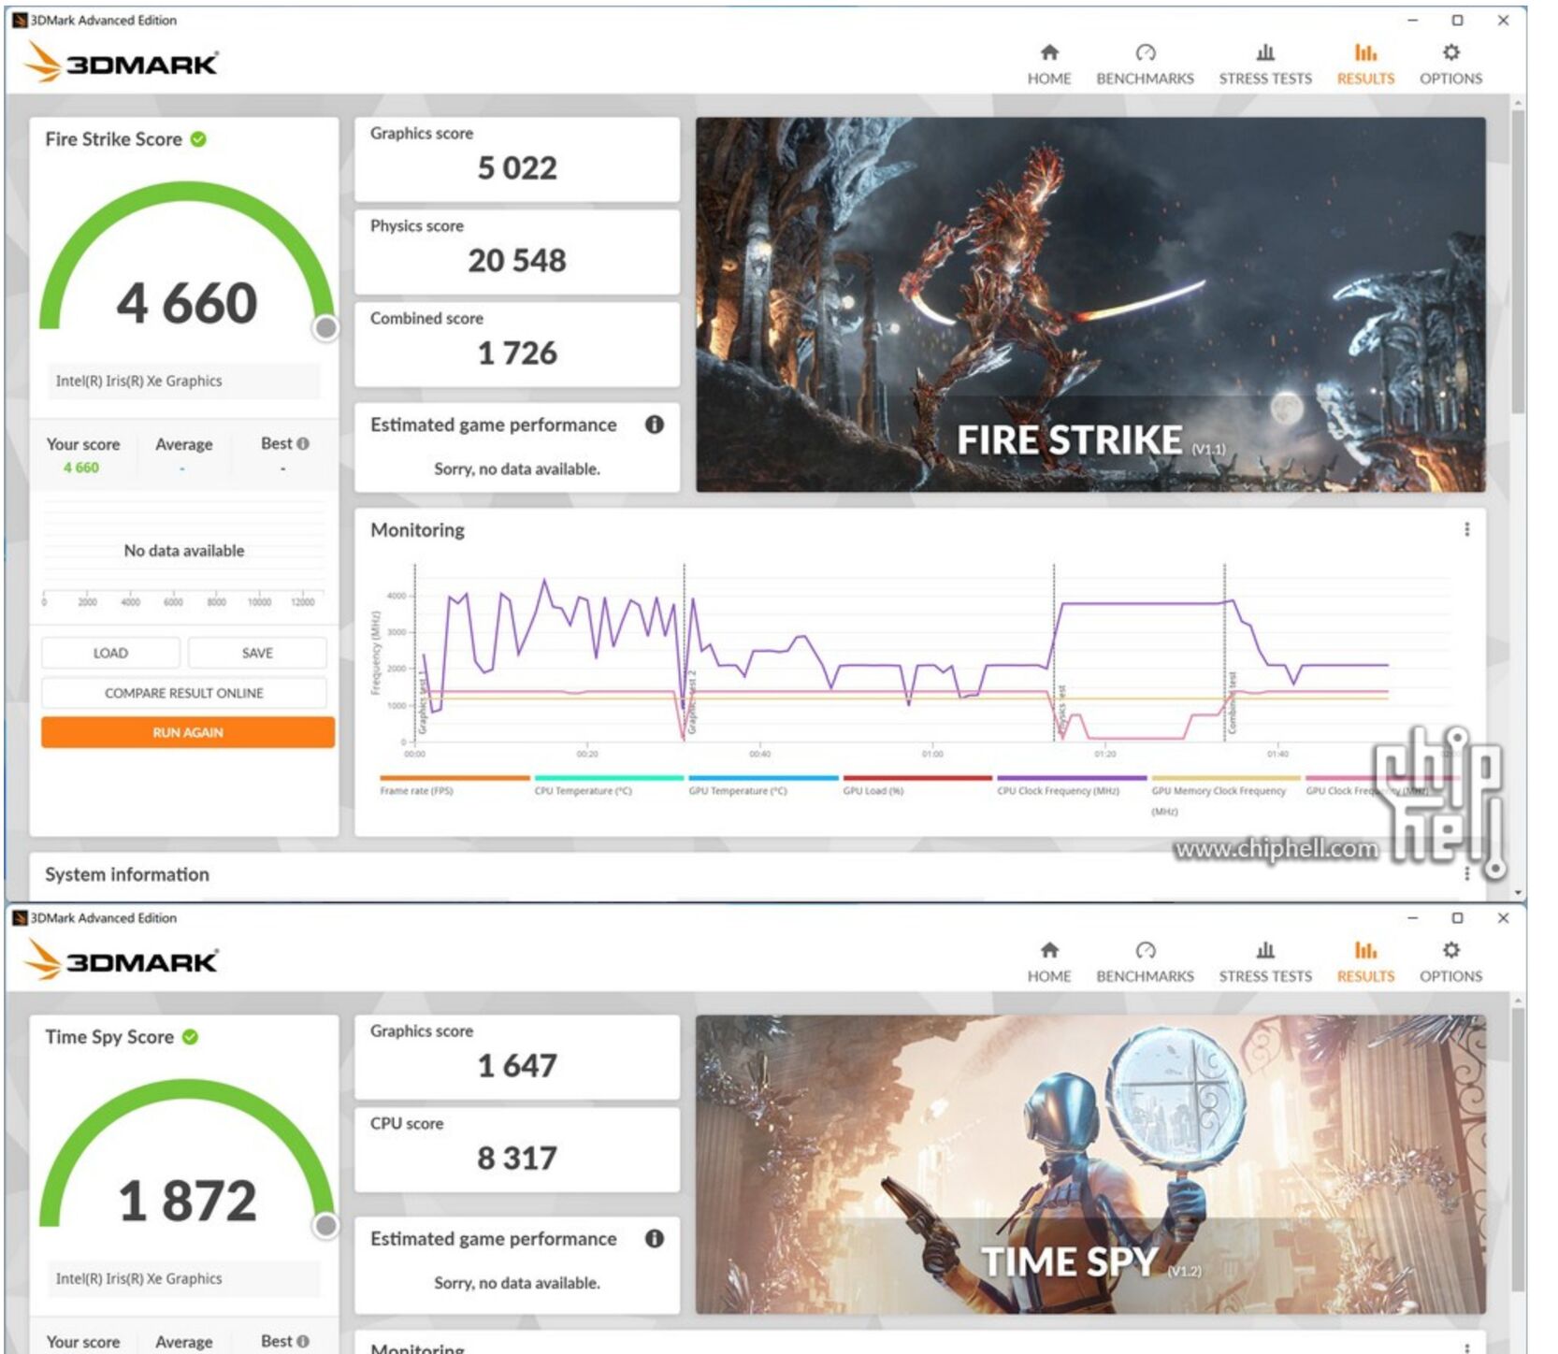The width and height of the screenshot is (1558, 1354).
Task: Click Fire Strike estimated game performance info icon
Action: tap(655, 425)
